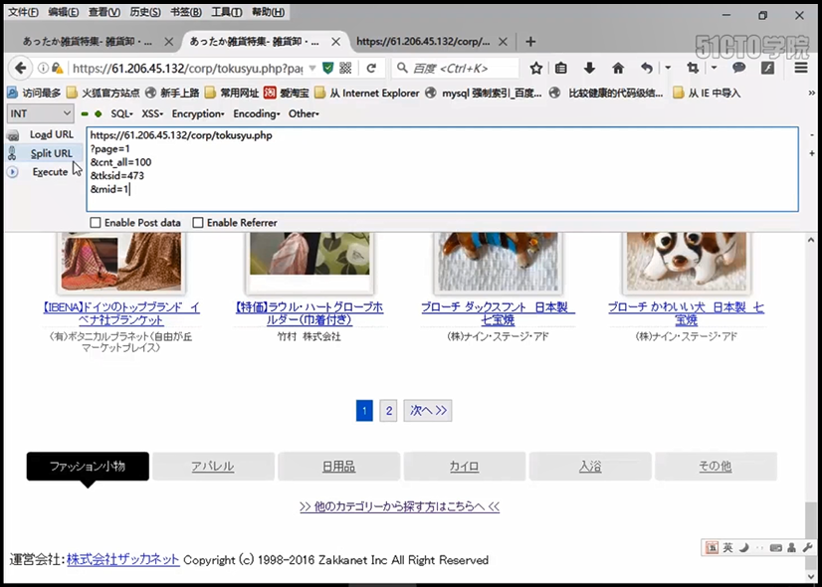Open the SQL dropdown in HackBar

120,113
